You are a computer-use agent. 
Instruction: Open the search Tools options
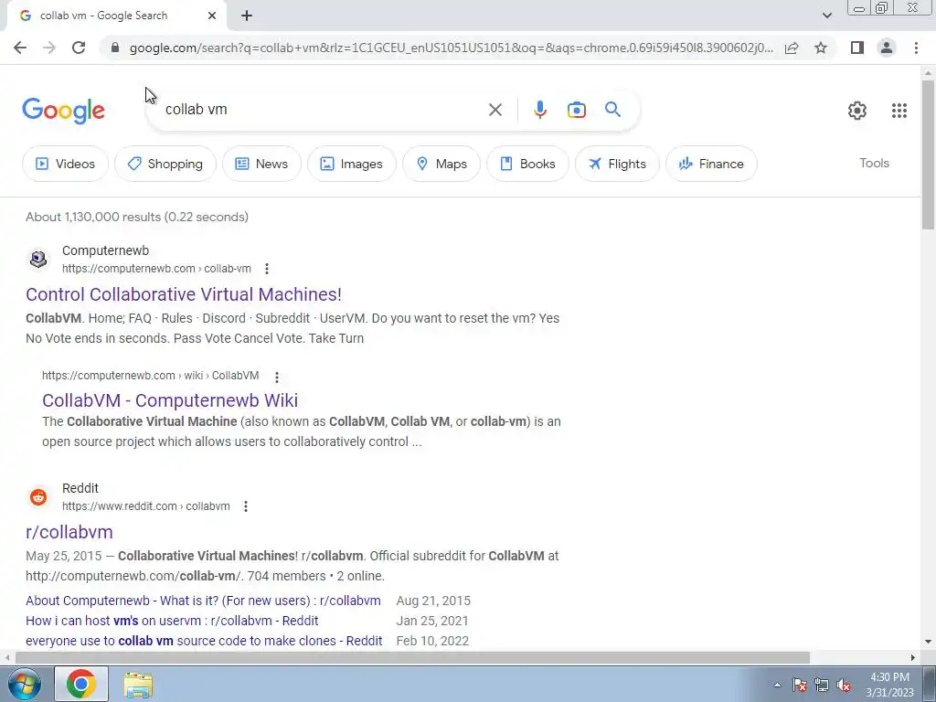click(874, 163)
